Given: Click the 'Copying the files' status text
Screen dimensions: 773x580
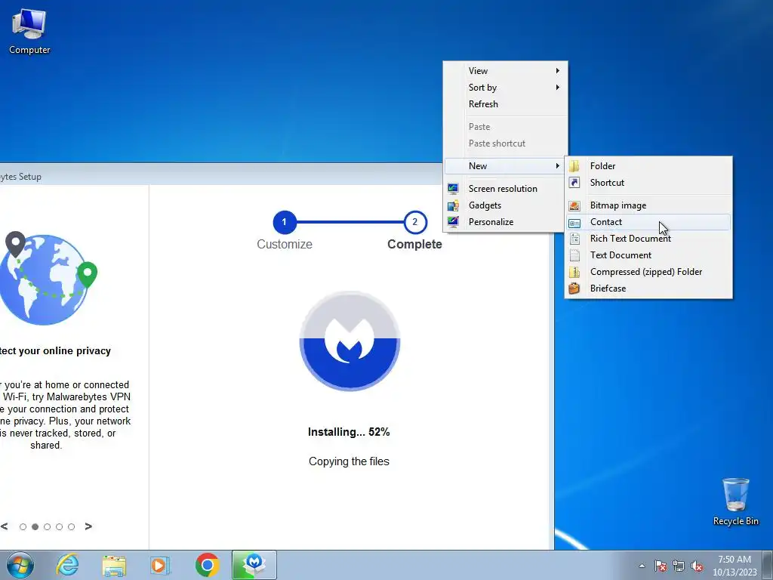Looking at the screenshot, I should (349, 461).
